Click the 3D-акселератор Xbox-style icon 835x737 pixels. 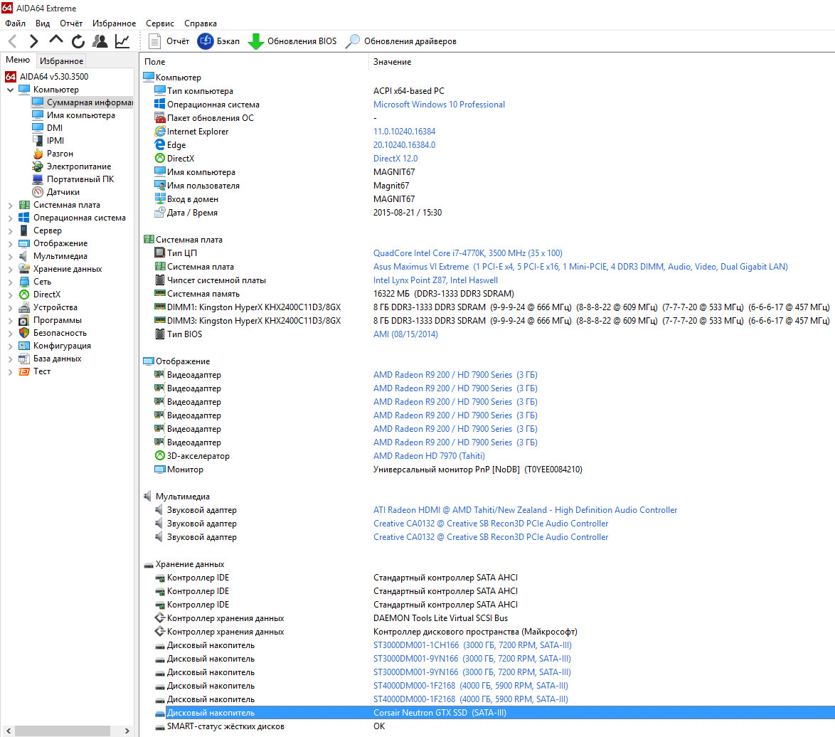[160, 456]
